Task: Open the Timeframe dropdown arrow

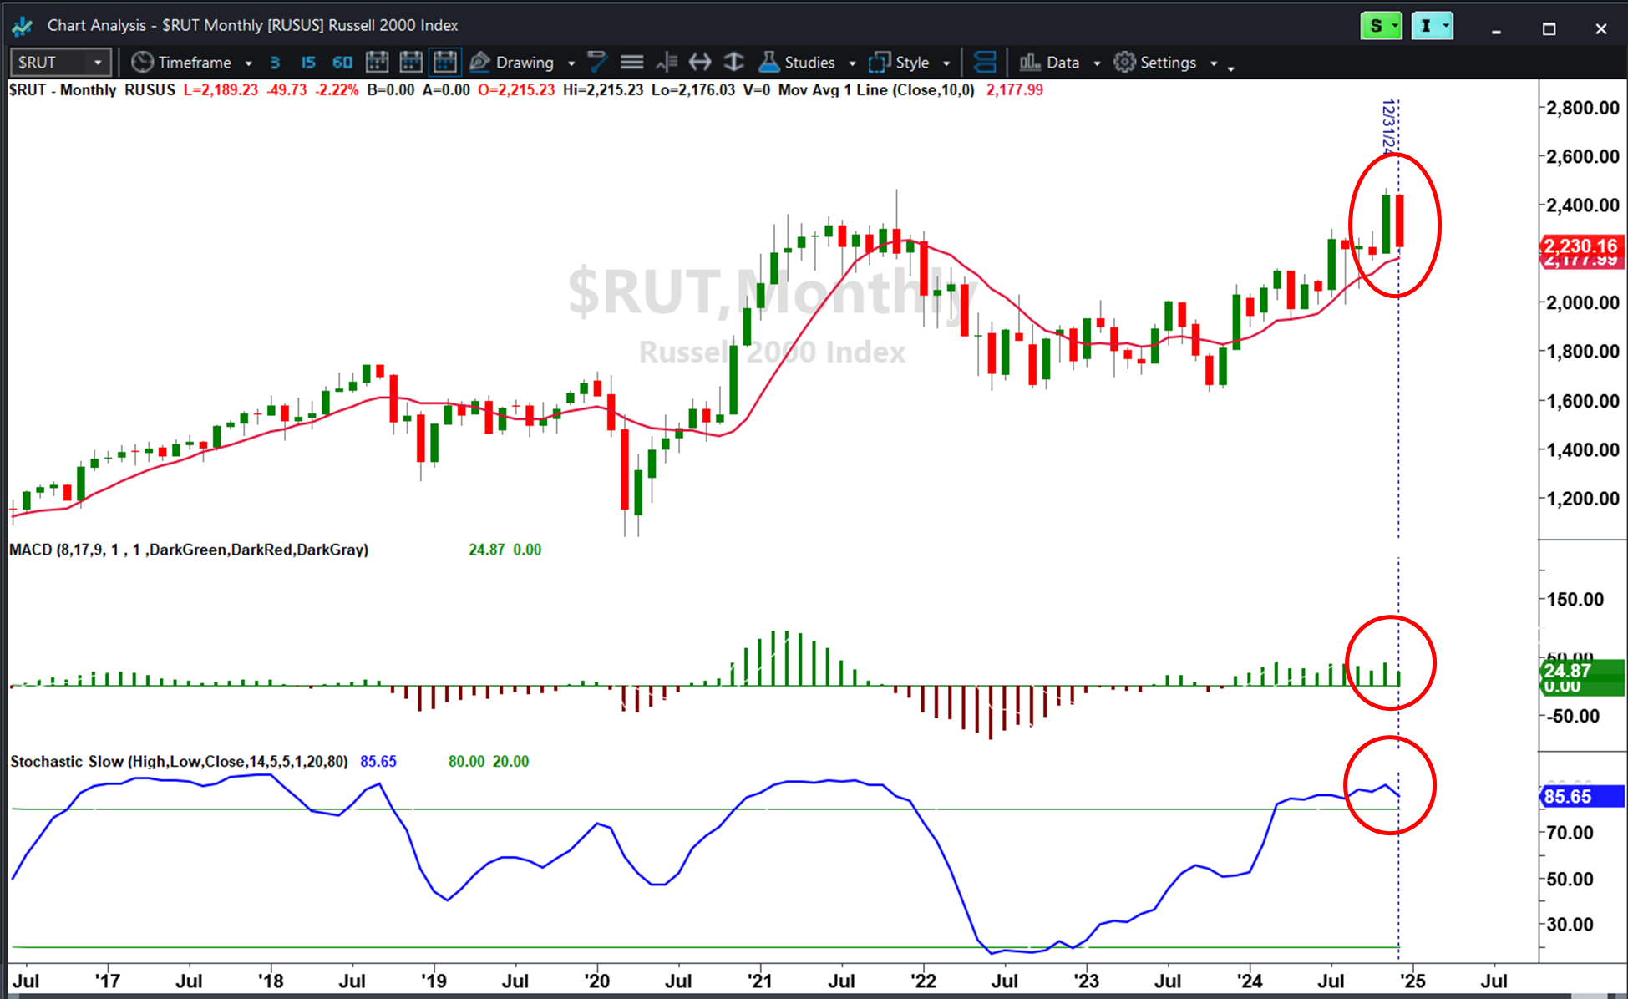Action: [248, 63]
